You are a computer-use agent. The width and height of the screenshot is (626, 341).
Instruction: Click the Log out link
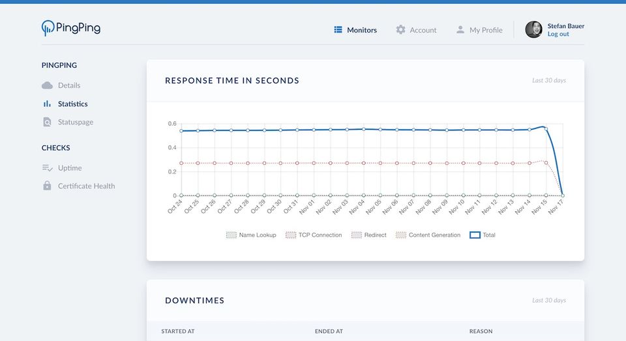[x=558, y=34]
